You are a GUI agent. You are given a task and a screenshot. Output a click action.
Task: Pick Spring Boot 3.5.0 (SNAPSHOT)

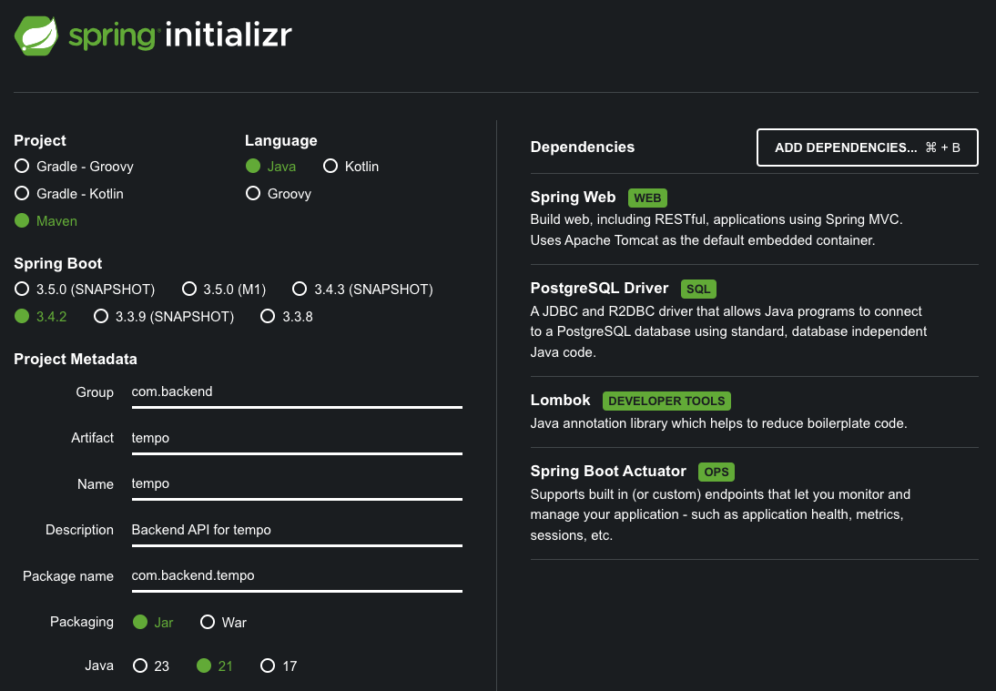pos(85,289)
